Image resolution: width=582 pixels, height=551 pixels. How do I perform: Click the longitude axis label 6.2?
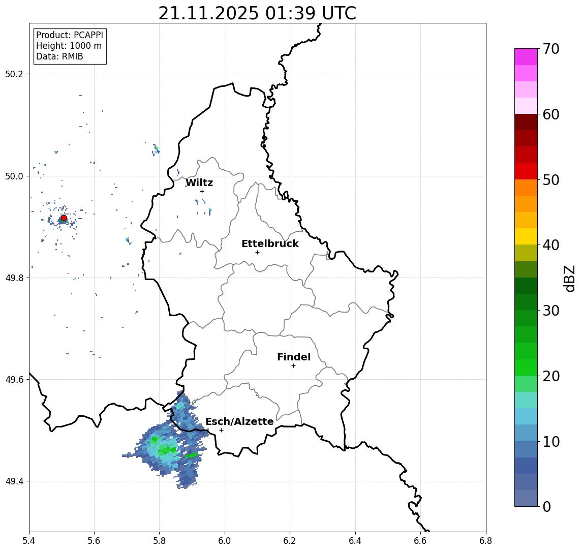click(290, 541)
